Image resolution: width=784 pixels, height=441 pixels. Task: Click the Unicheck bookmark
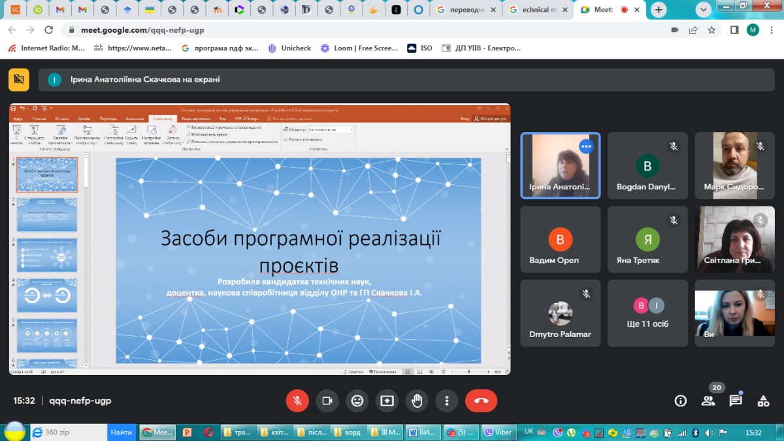(x=289, y=48)
